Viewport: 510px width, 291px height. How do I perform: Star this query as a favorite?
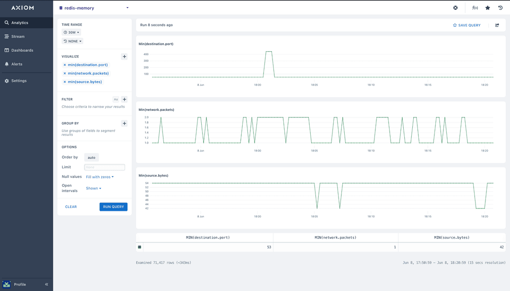[487, 8]
